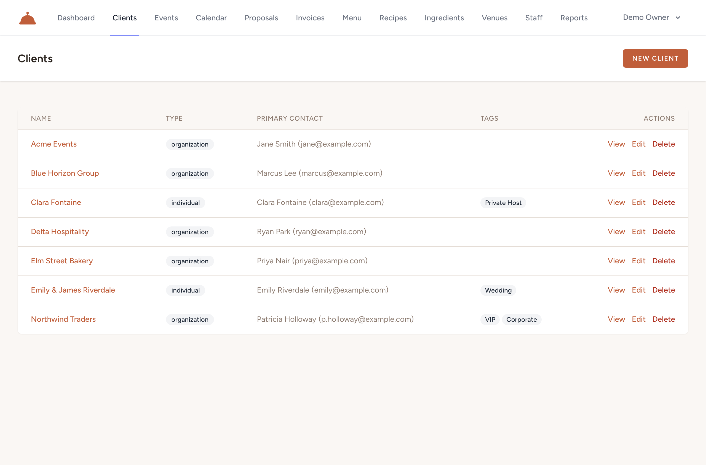Delete Blue Horizon Group
This screenshot has height=465, width=706.
pos(663,173)
